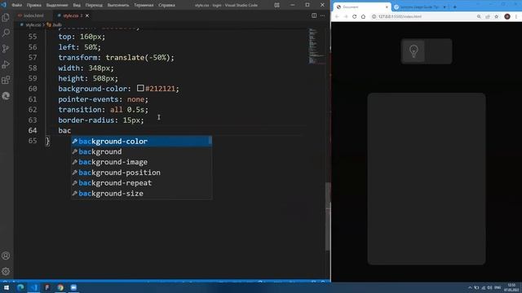Open Source Control view in activity bar
The width and height of the screenshot is (522, 293).
(6, 49)
